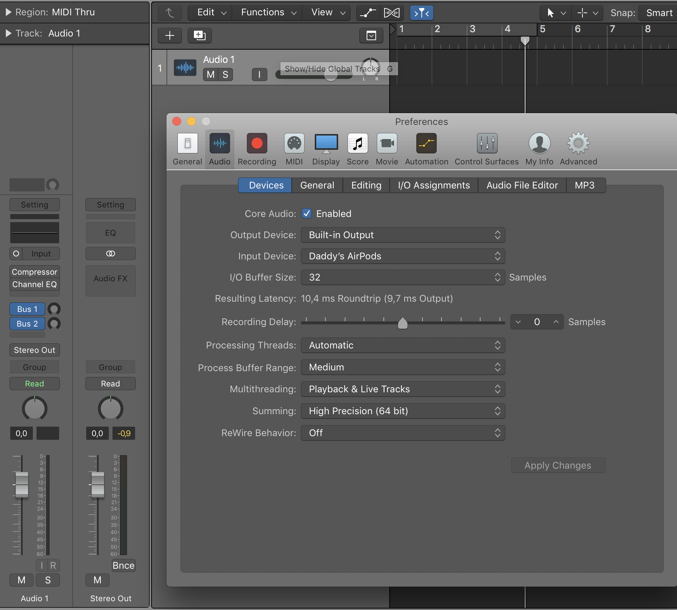Click the add new track plus button
The height and width of the screenshot is (610, 677).
coord(170,35)
